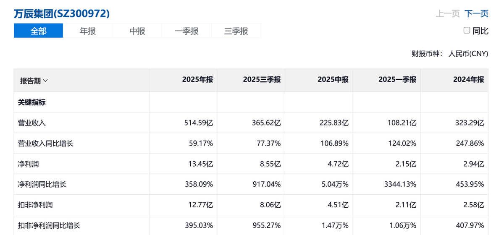This screenshot has height=235, width=504.
Task: Click the 2025三季报 column header
Action: coord(262,80)
